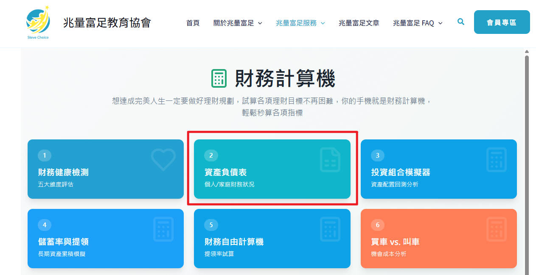Open the 財務自由計算機 provrate calculator card
The height and width of the screenshot is (275, 536).
pyautogui.click(x=272, y=239)
